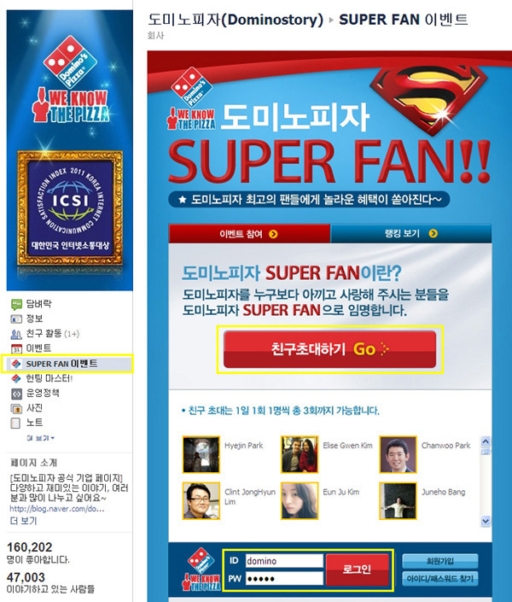512x602 pixels.
Task: Open 친구 활동 friends activity icon
Action: [x=16, y=334]
